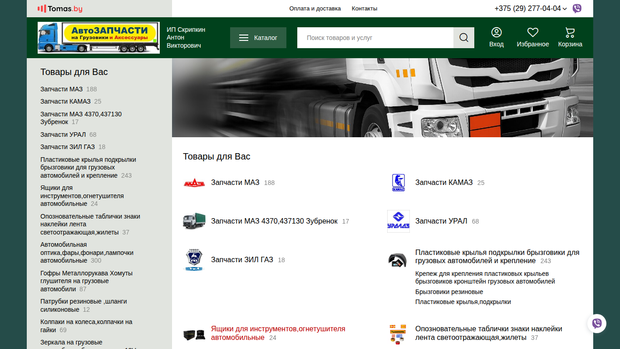Open sidebar Опознавательные таблички link
This screenshot has height=349, width=620.
click(90, 224)
